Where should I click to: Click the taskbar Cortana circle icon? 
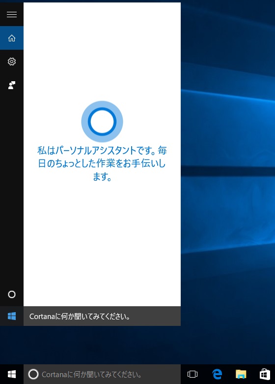[x=33, y=374]
